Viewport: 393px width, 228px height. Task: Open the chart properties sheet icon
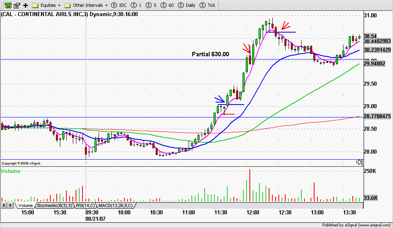(x=17, y=5)
